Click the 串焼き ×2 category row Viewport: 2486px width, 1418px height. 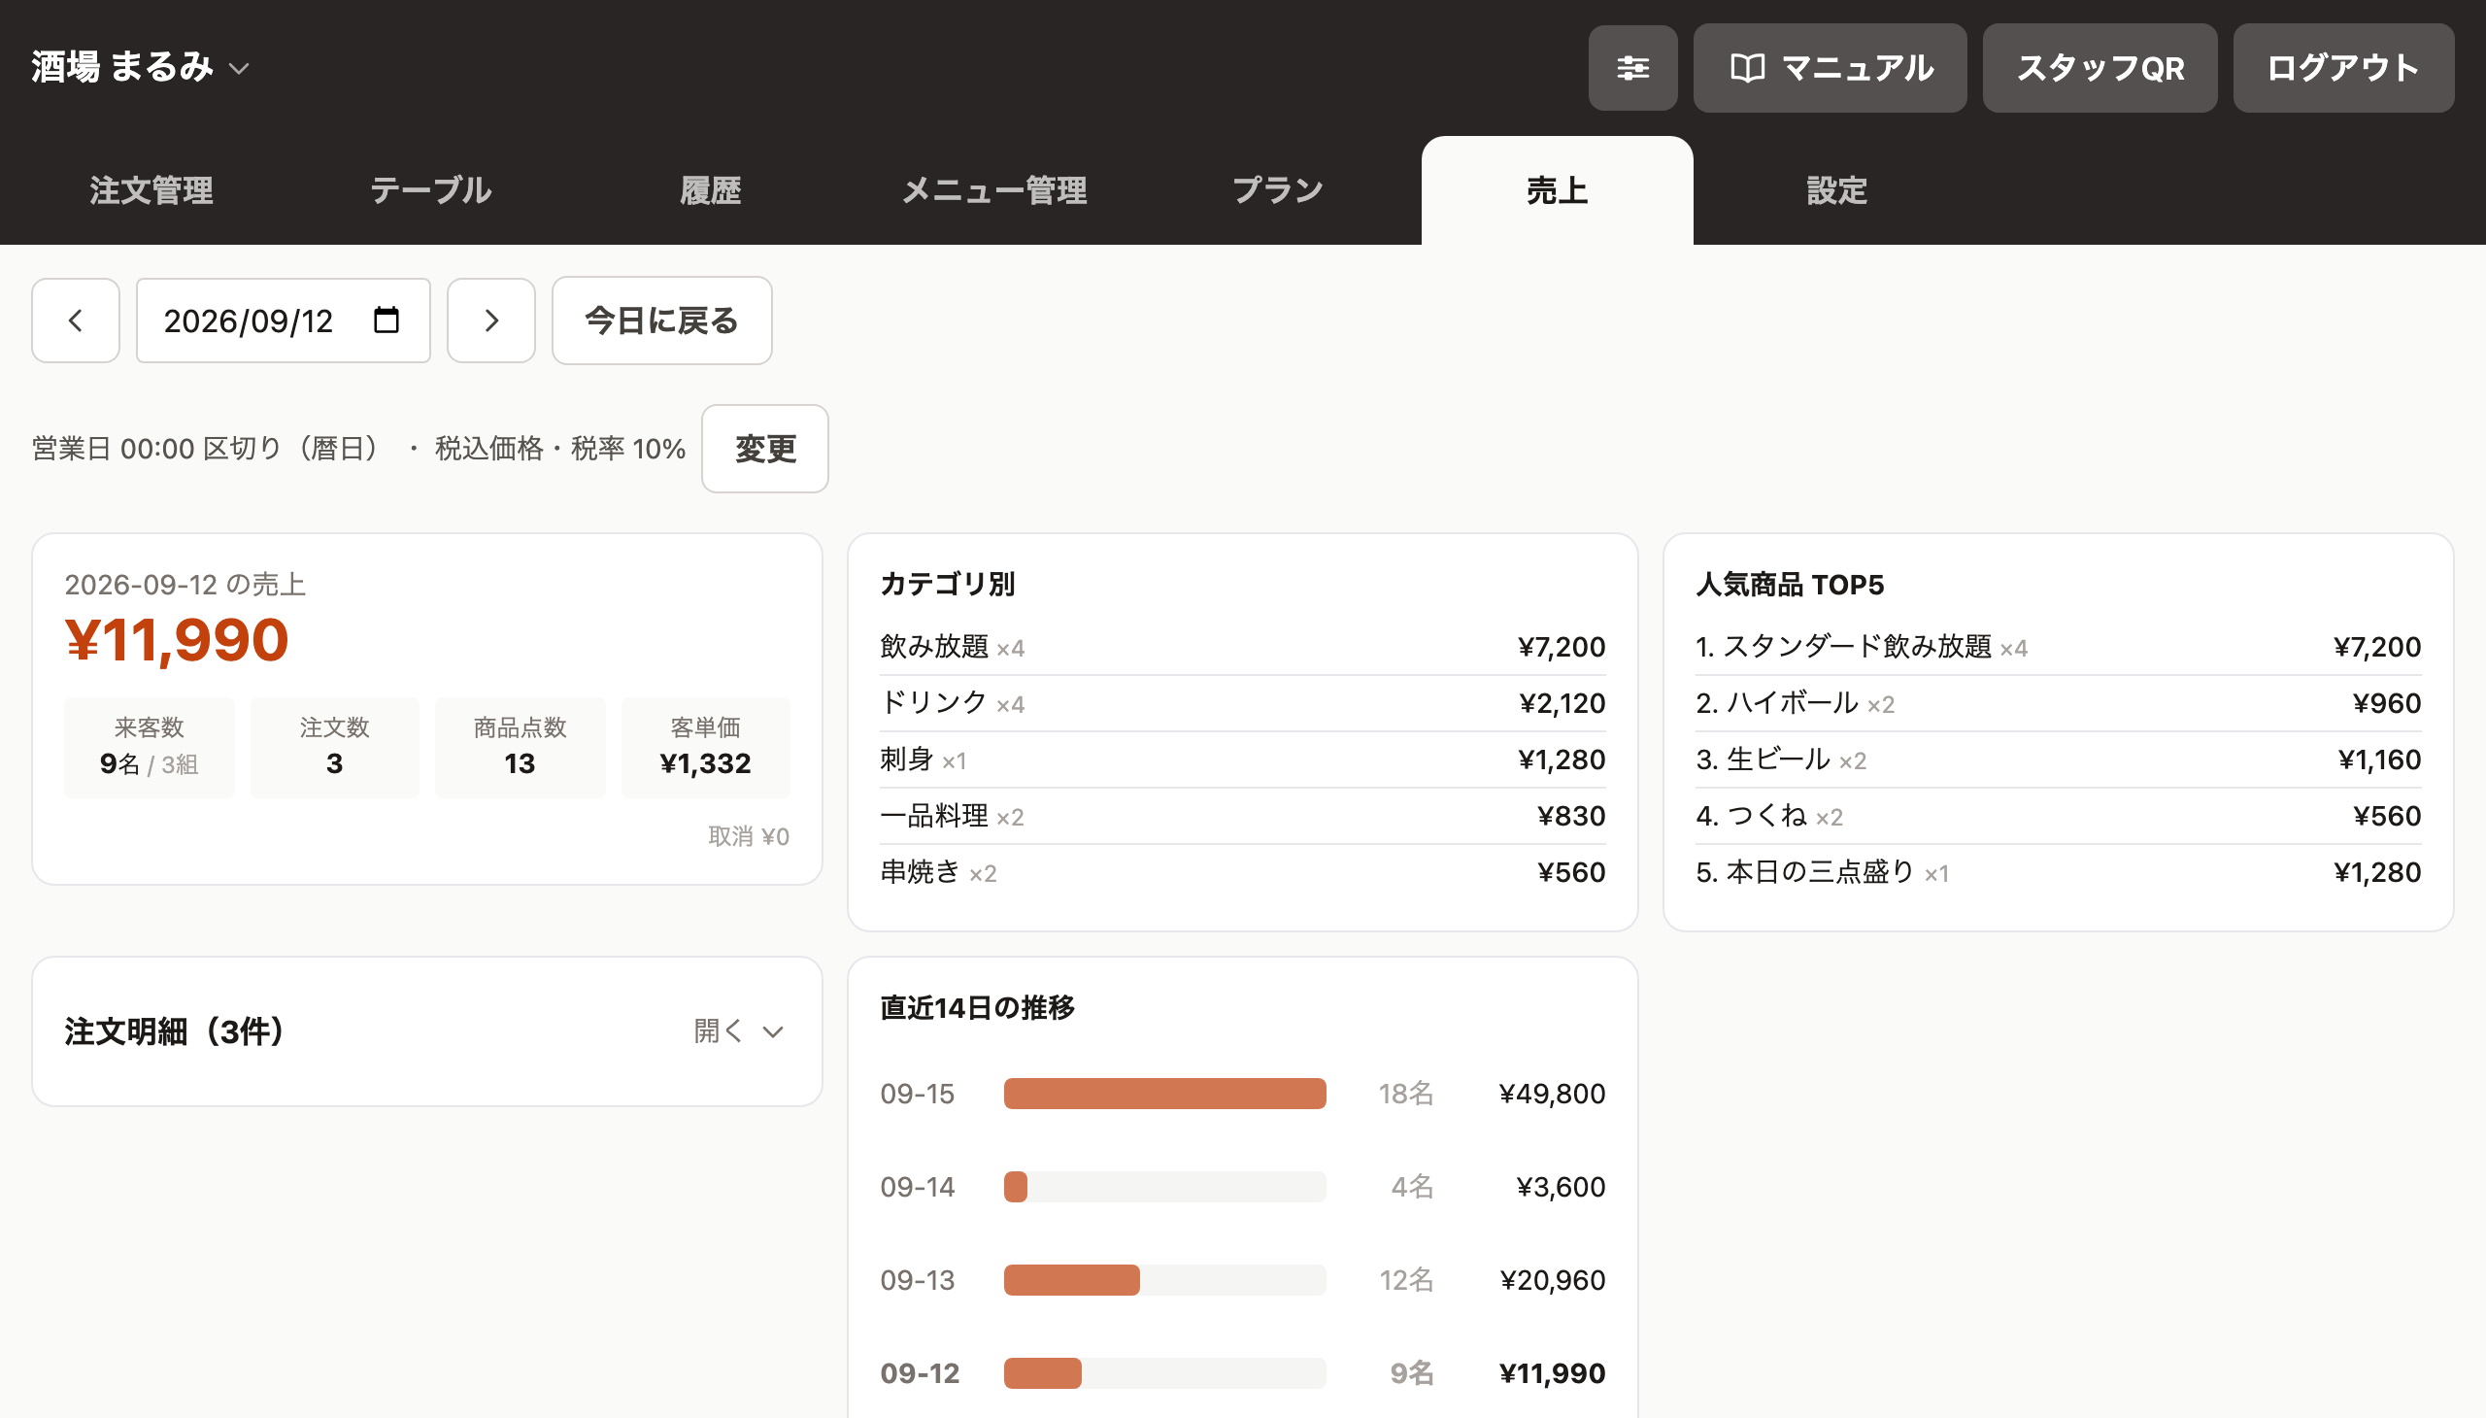point(1242,872)
